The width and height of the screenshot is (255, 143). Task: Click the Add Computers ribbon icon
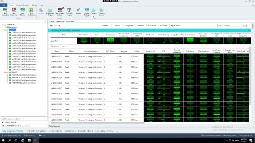[x=5, y=12]
